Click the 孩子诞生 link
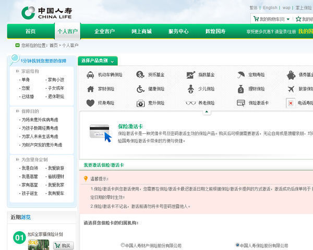This screenshot has width=313, height=250. click(30, 193)
